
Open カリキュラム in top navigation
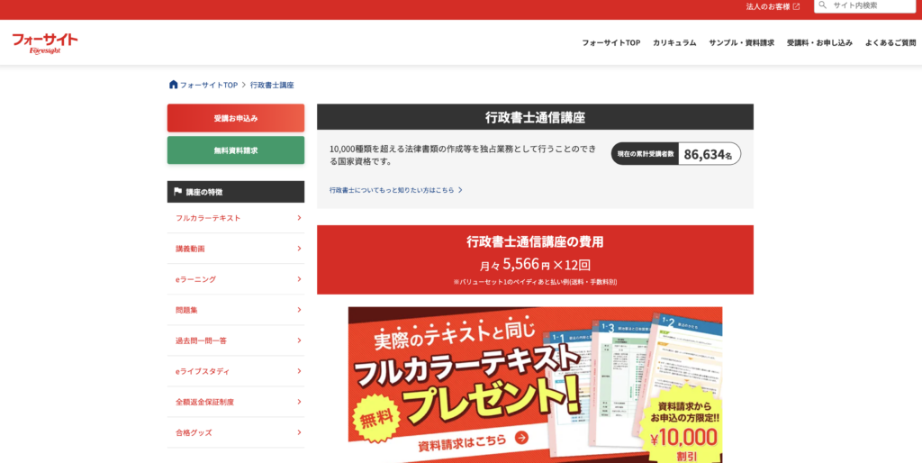(673, 42)
